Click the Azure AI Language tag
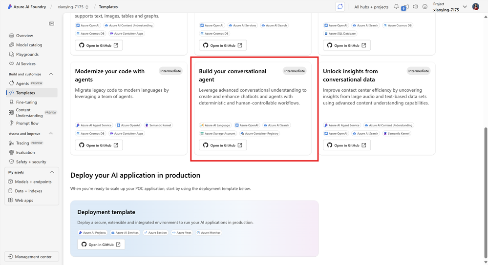Viewport: 488px width, 265px height. (x=215, y=125)
